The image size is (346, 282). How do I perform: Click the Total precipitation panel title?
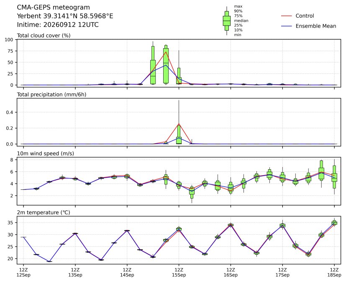[x=51, y=95]
